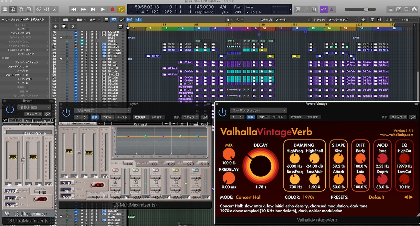Viewport: 420px width, 226px height.
Task: Click the link icon in Reverb Vintage window
Action: point(412,117)
